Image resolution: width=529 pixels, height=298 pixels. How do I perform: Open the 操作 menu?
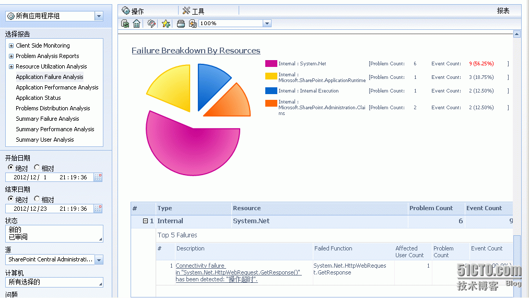click(133, 11)
